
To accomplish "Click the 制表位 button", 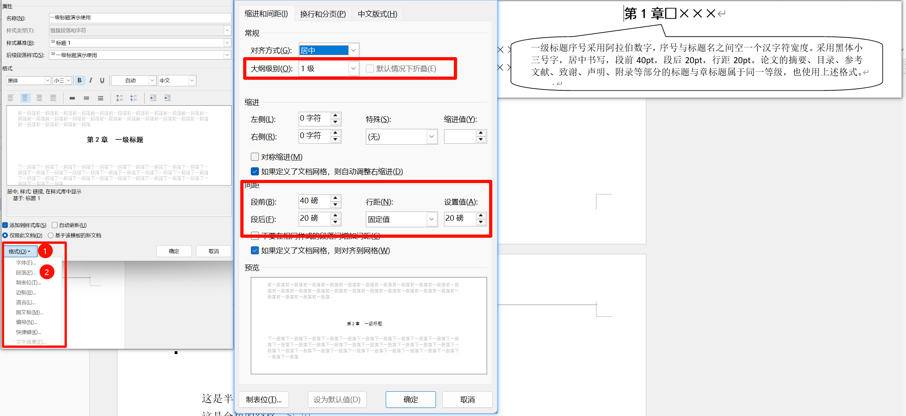I will tap(263, 399).
